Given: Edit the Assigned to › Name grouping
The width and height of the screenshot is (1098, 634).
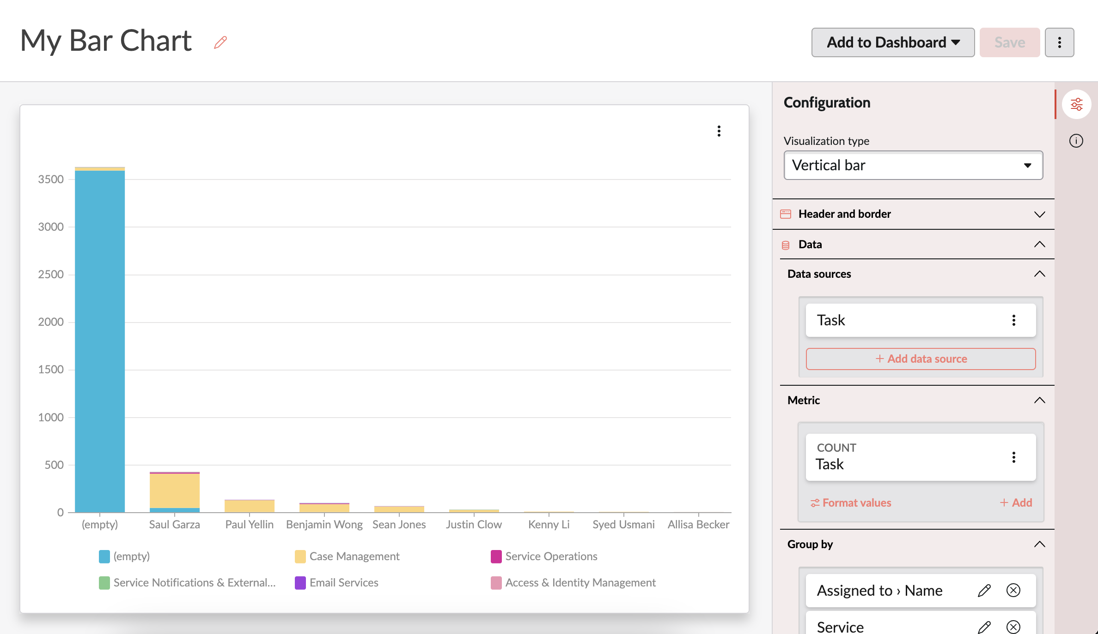Looking at the screenshot, I should [x=984, y=591].
